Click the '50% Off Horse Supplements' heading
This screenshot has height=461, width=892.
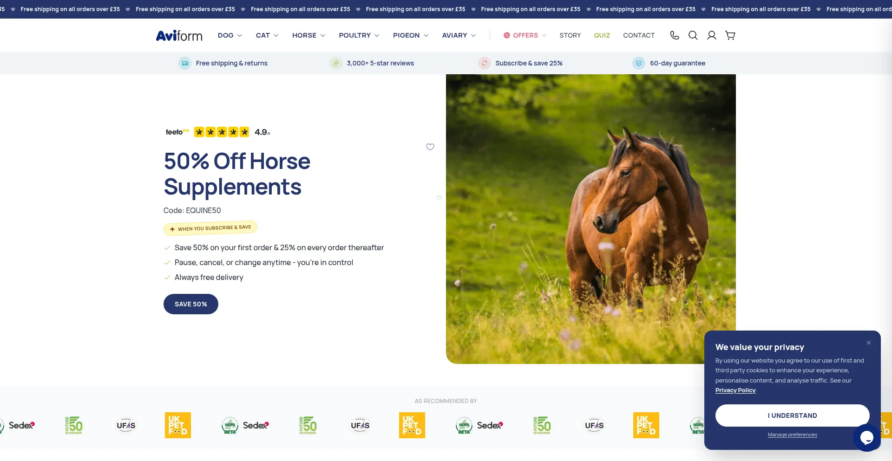(x=237, y=174)
